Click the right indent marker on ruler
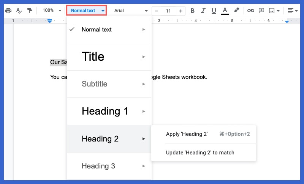Viewport: 304px width, 184px height. click(x=287, y=22)
